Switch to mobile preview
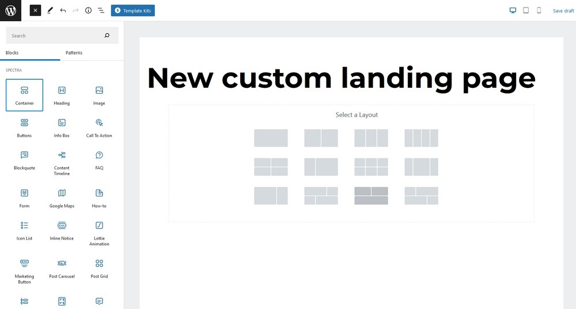The image size is (576, 309). (x=539, y=10)
